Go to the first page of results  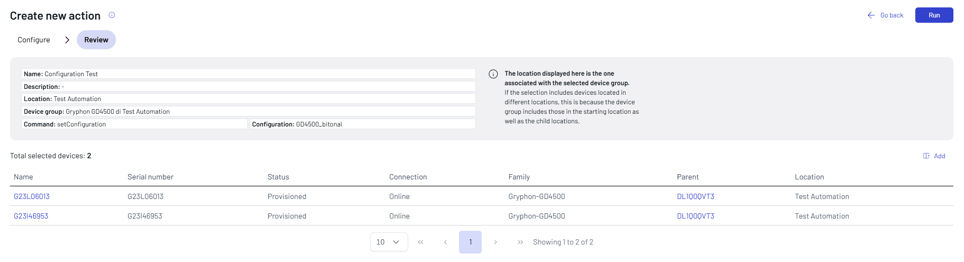point(420,242)
